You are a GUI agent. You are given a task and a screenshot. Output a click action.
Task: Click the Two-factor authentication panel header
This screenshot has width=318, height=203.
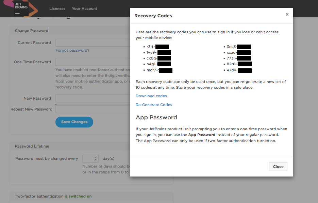(x=53, y=196)
